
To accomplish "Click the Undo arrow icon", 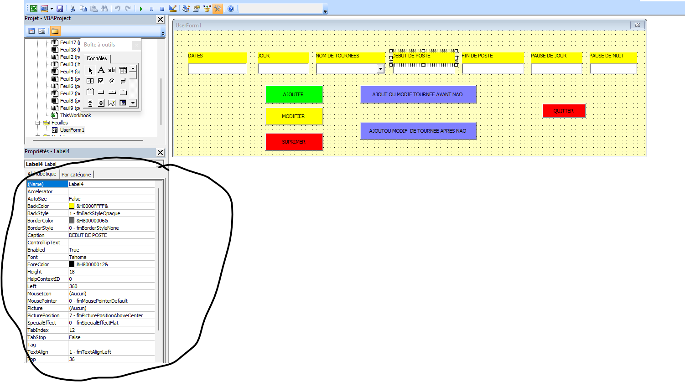I will [117, 8].
